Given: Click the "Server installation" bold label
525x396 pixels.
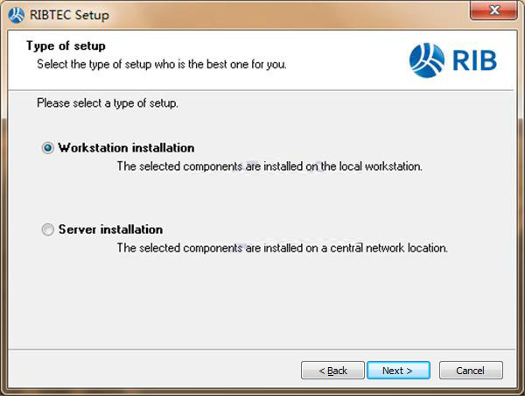Looking at the screenshot, I should point(110,230).
